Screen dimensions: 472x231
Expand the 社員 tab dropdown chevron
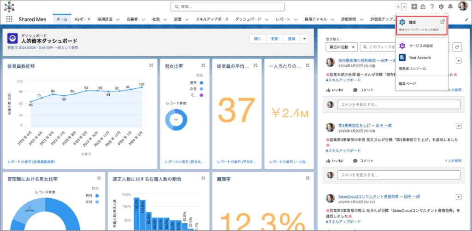pos(165,19)
